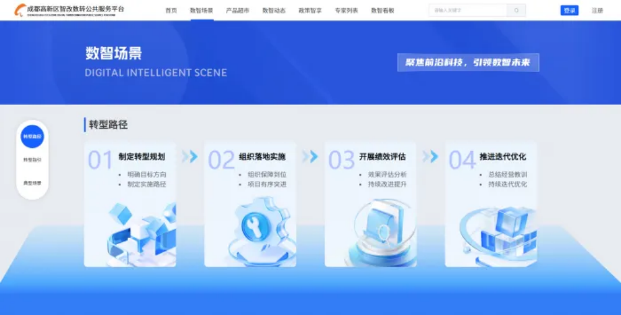
Task: Click the search magnifier icon
Action: click(x=516, y=11)
